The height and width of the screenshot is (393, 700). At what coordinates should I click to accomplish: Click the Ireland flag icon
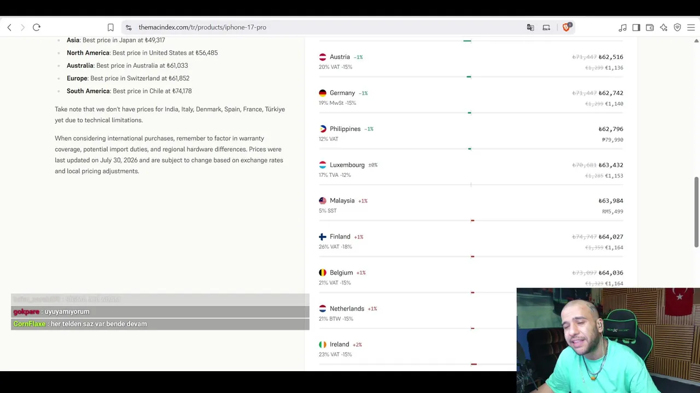[323, 344]
